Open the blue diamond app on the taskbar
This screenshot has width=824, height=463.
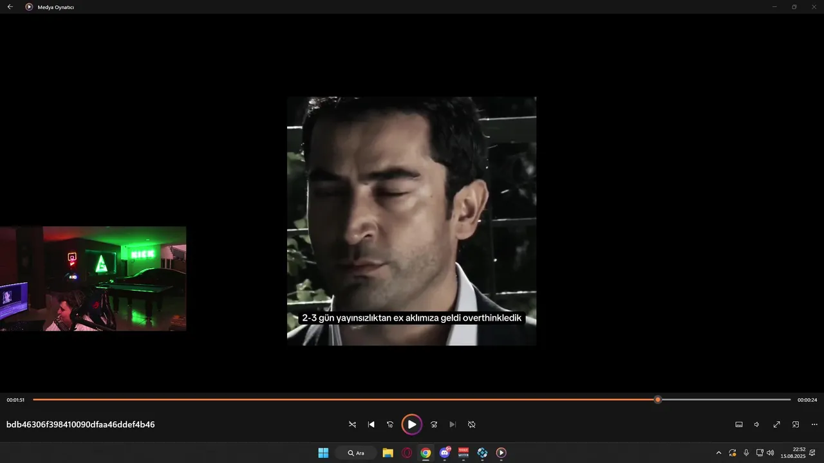[x=482, y=453]
